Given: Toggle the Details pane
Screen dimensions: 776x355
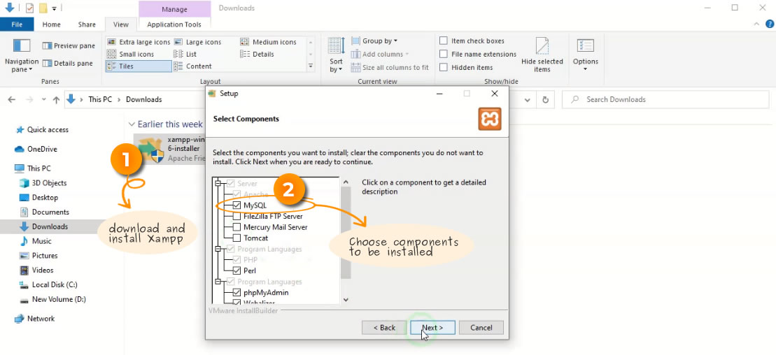Looking at the screenshot, I should [x=68, y=64].
